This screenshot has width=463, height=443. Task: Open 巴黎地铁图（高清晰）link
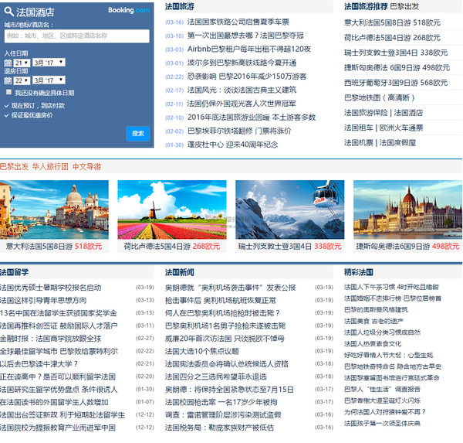pos(380,97)
